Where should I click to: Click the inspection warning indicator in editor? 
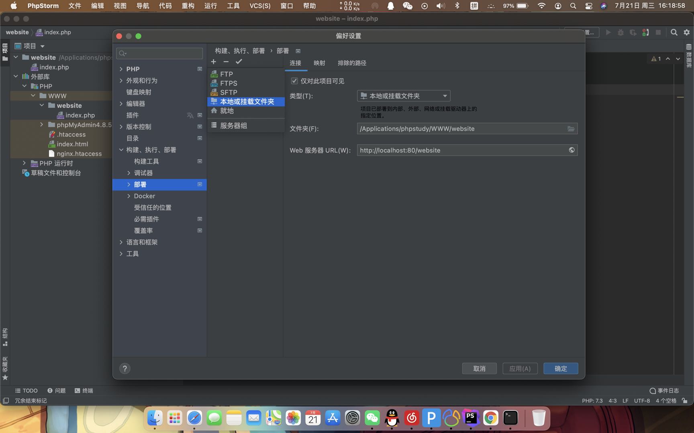tap(656, 59)
